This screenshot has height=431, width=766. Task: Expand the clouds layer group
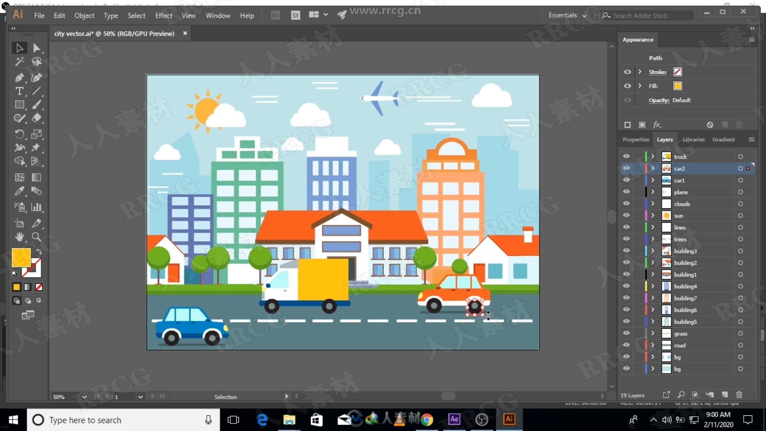click(652, 204)
